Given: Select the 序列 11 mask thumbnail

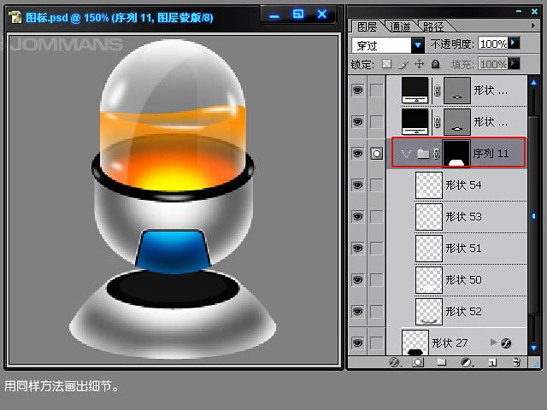Looking at the screenshot, I should [x=456, y=154].
